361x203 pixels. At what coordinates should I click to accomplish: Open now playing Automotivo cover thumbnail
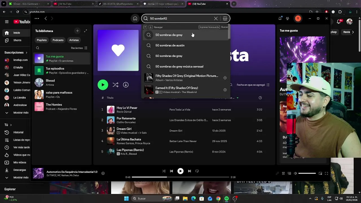(38, 173)
